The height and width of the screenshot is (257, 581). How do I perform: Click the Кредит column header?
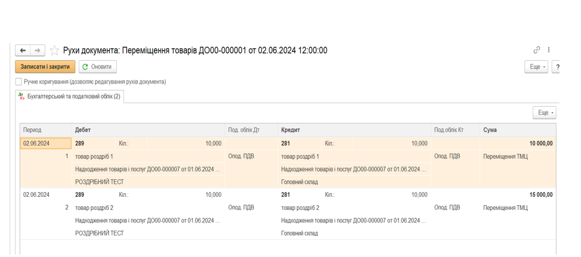[290, 129]
